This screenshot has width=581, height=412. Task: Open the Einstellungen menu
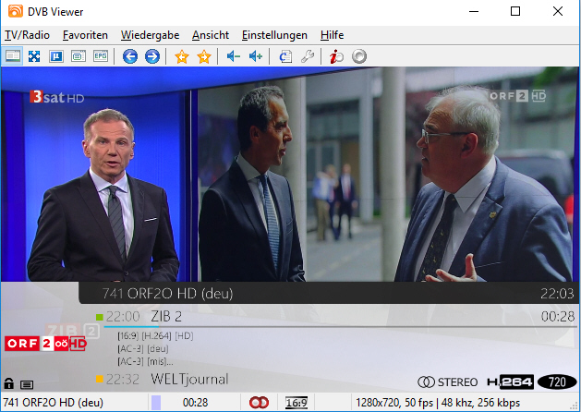[x=274, y=35]
